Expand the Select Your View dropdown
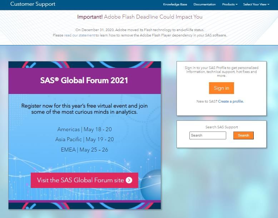The width and height of the screenshot is (278, 218). click(x=256, y=4)
